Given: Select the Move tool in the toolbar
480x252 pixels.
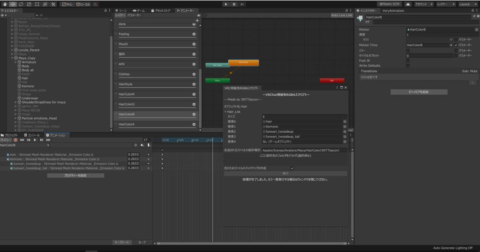Looking at the screenshot, I should pos(13,4).
